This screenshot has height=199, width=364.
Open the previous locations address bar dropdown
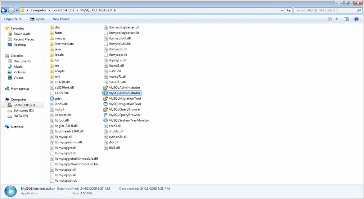coord(282,10)
